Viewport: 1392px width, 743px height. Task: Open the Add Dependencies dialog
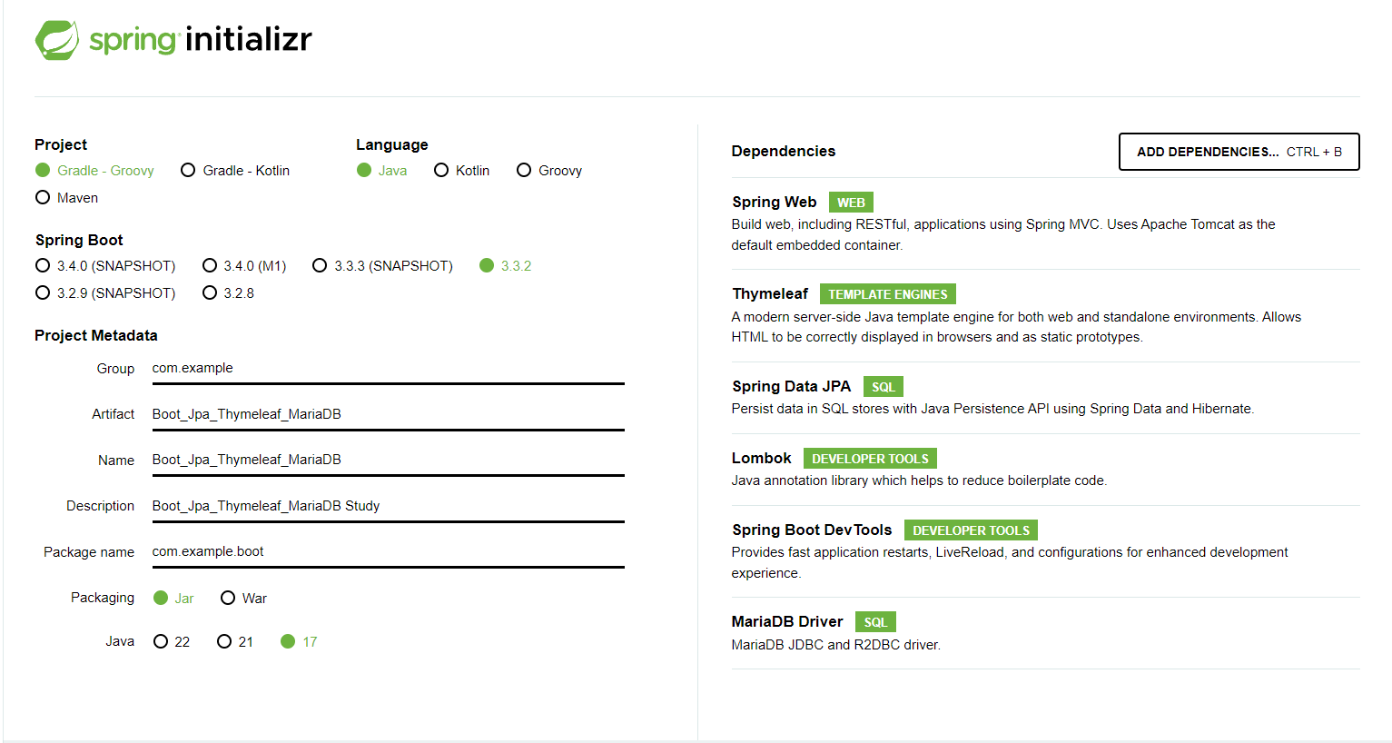coord(1239,152)
